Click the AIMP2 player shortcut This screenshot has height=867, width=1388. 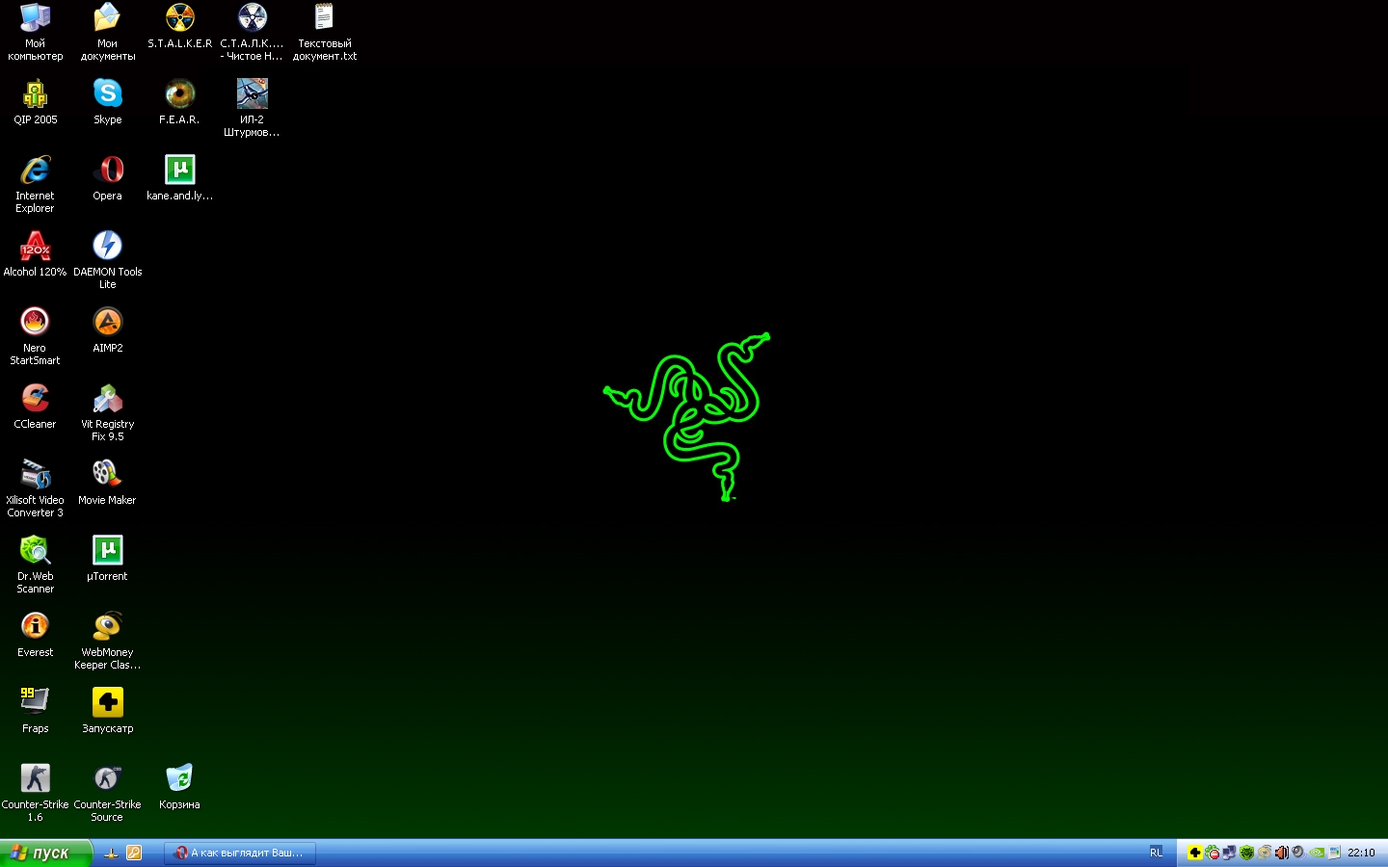(107, 323)
